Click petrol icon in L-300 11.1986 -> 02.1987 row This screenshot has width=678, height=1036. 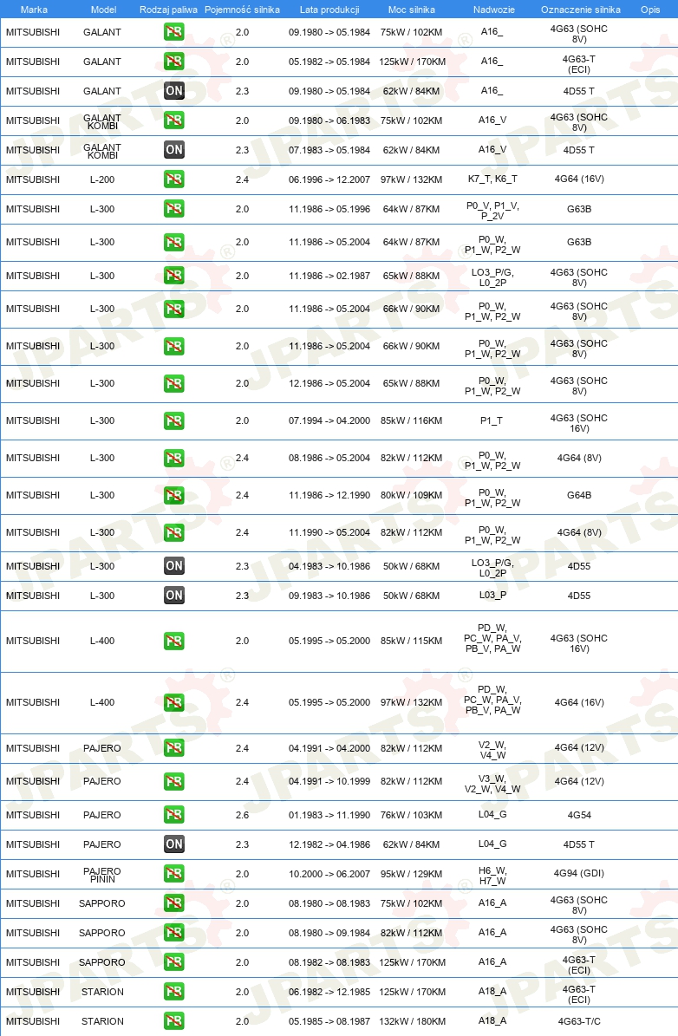tap(173, 275)
